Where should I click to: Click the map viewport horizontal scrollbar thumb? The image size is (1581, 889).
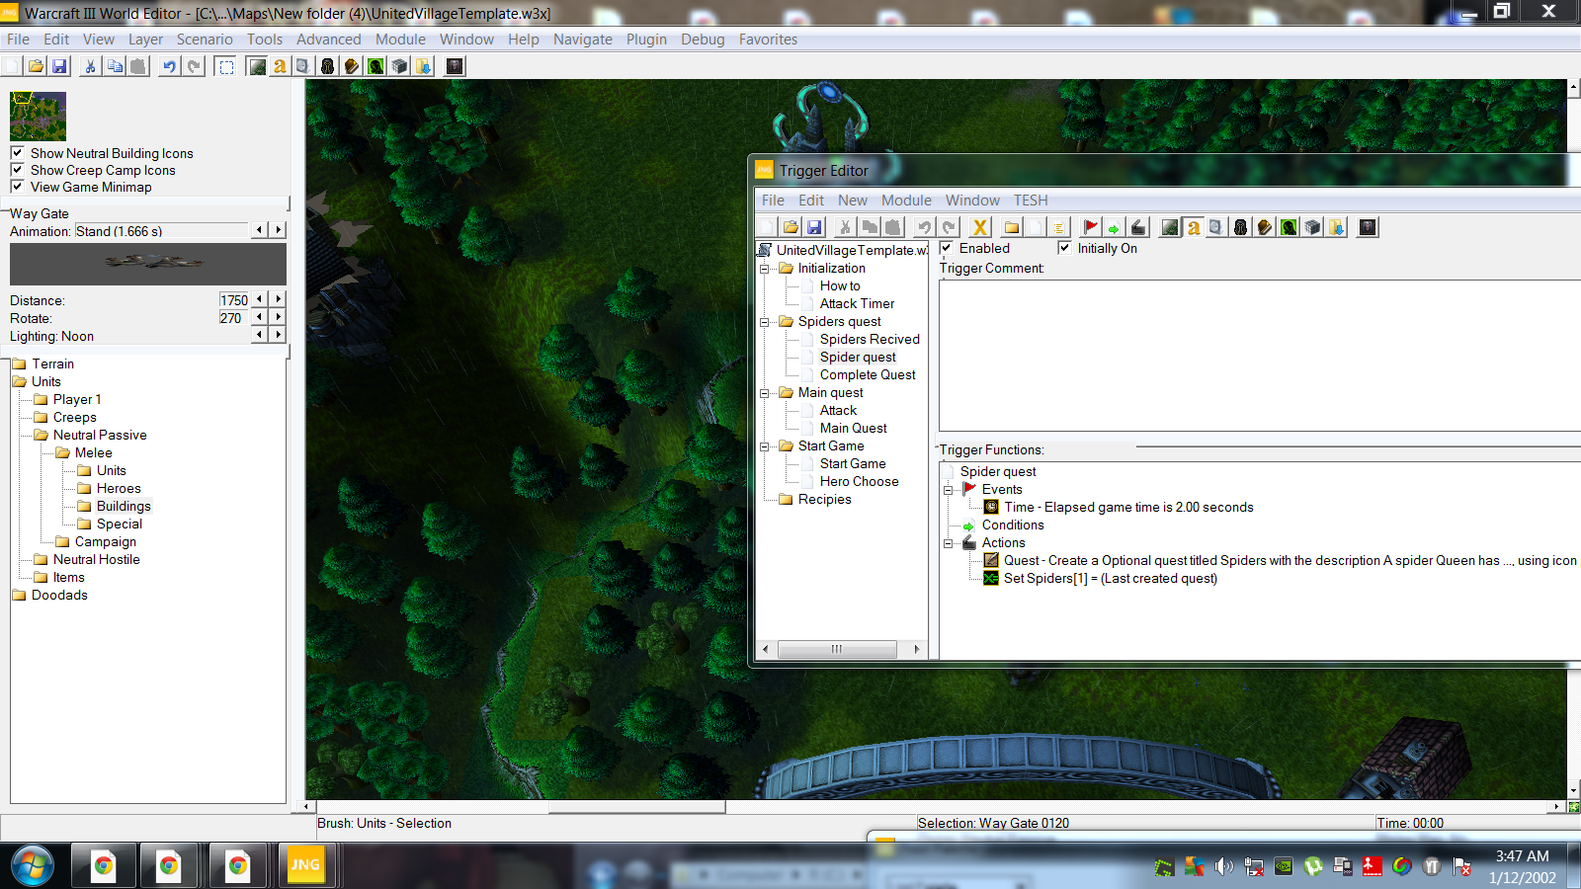point(636,807)
